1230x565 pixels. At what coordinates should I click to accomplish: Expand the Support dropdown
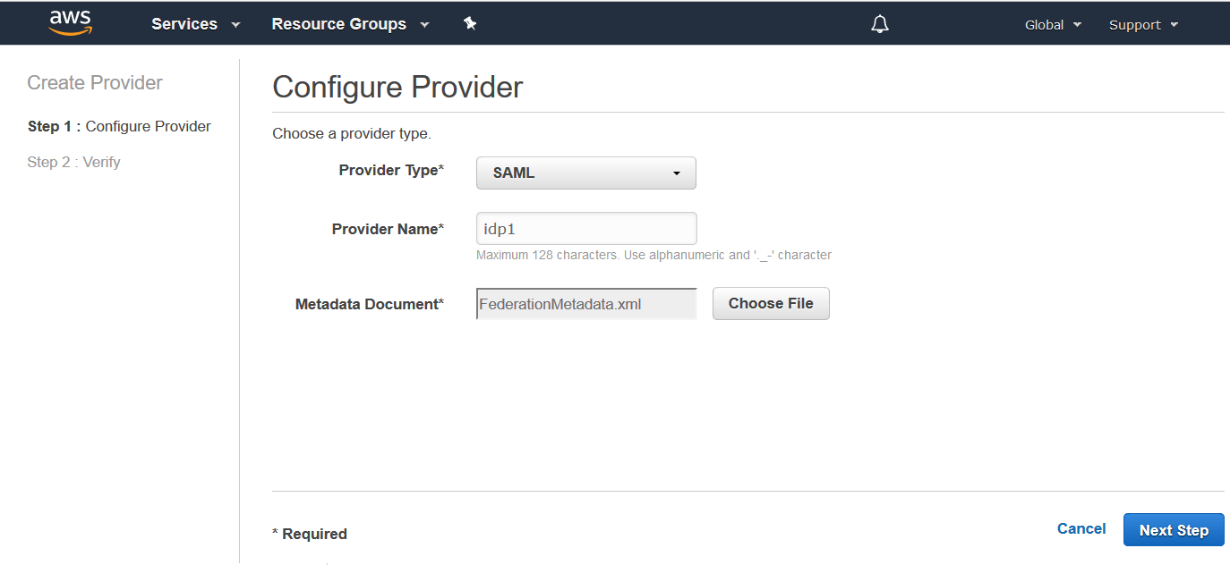tap(1143, 25)
